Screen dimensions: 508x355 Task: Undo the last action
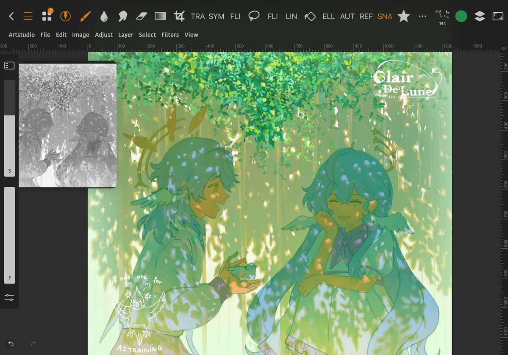11,344
